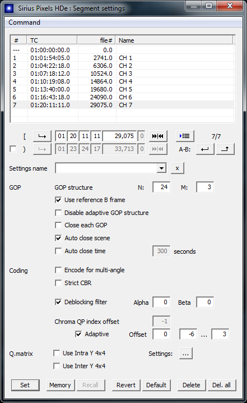
Task: Open Q.matrix settings with the ellipsis button
Action: 186,354
